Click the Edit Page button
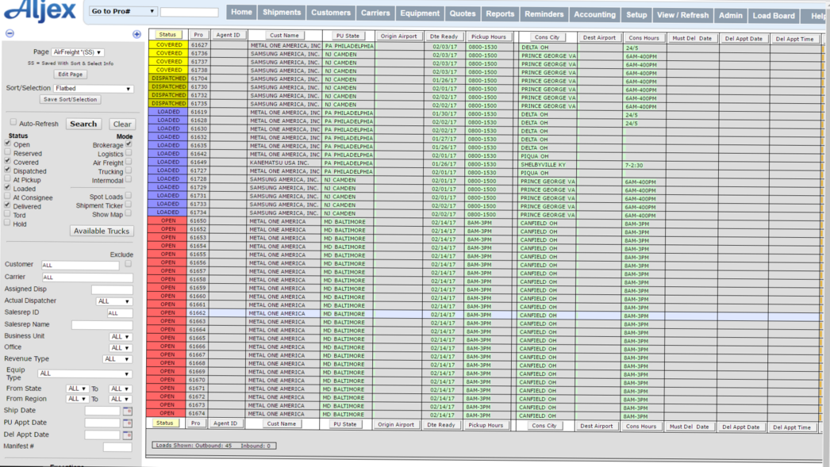830x467 pixels. pos(70,75)
